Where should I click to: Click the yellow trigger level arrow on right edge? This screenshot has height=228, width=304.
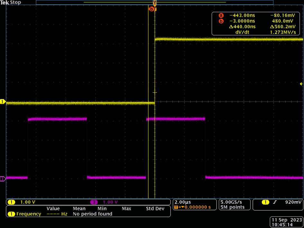coord(301,84)
